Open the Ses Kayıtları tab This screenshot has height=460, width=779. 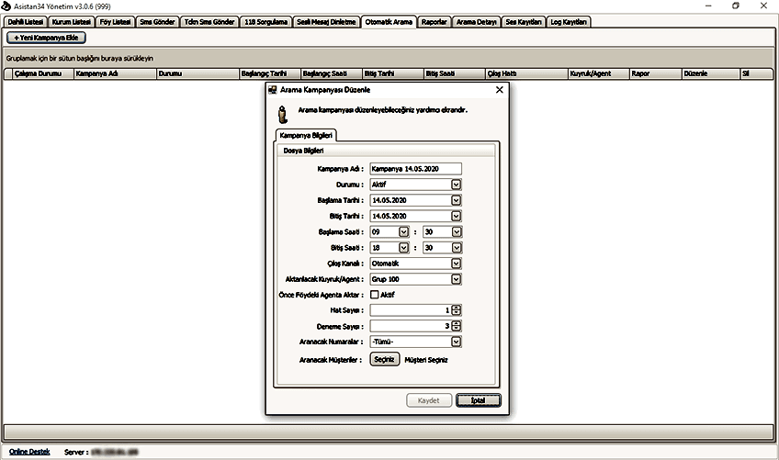click(x=523, y=21)
